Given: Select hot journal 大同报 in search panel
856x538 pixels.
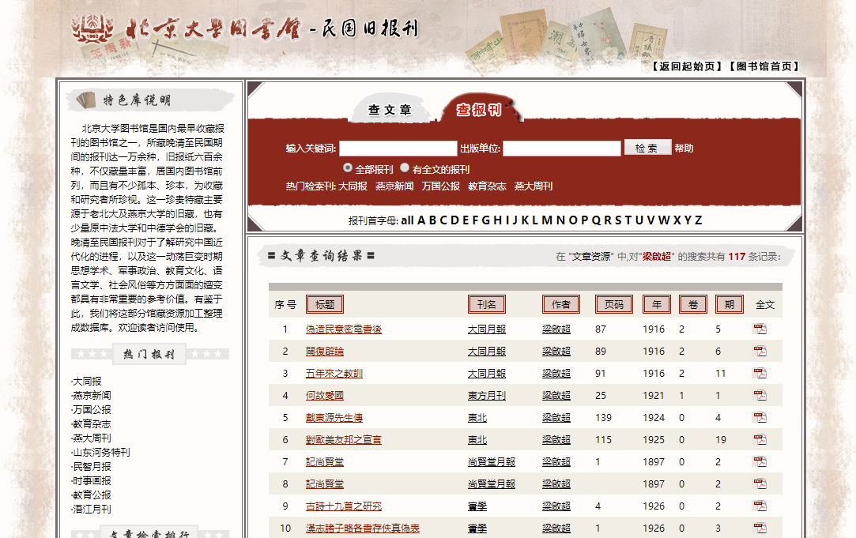Looking at the screenshot, I should [x=353, y=186].
